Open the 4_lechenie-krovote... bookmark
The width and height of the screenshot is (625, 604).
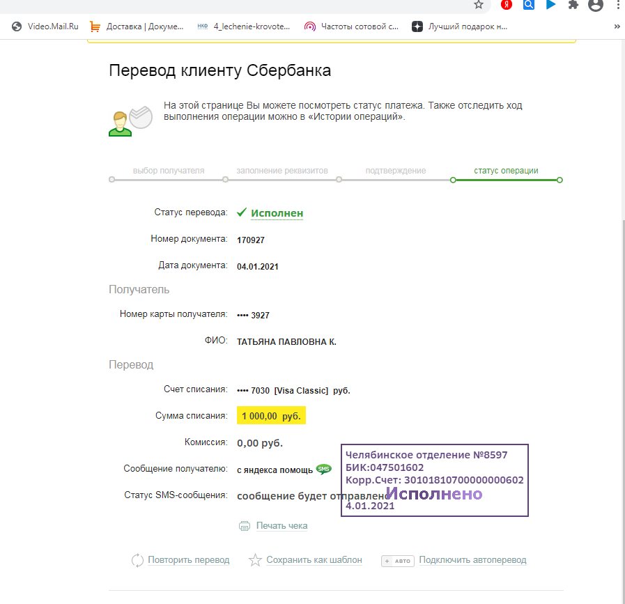coord(244,26)
